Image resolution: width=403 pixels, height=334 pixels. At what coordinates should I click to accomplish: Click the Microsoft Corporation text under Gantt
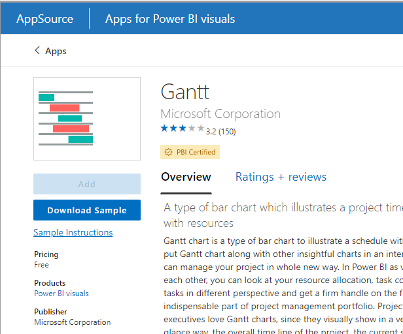pos(220,114)
